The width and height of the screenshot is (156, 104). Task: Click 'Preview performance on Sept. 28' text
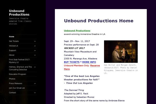(x=81, y=45)
